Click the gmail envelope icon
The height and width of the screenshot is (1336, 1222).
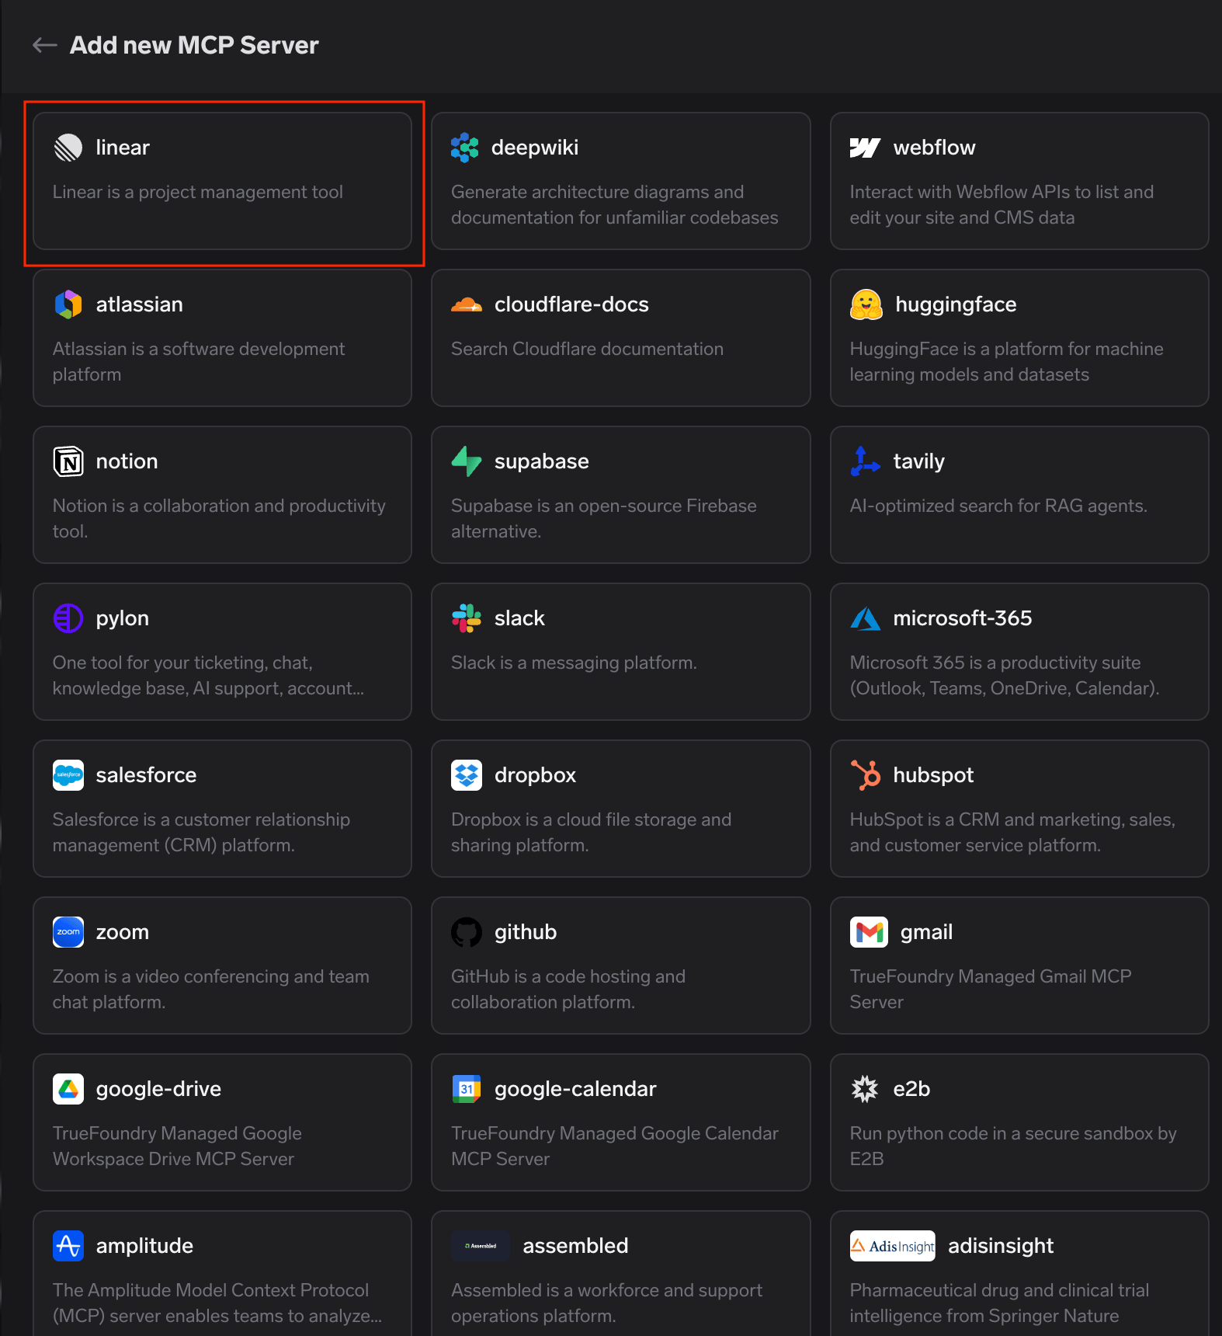[869, 932]
